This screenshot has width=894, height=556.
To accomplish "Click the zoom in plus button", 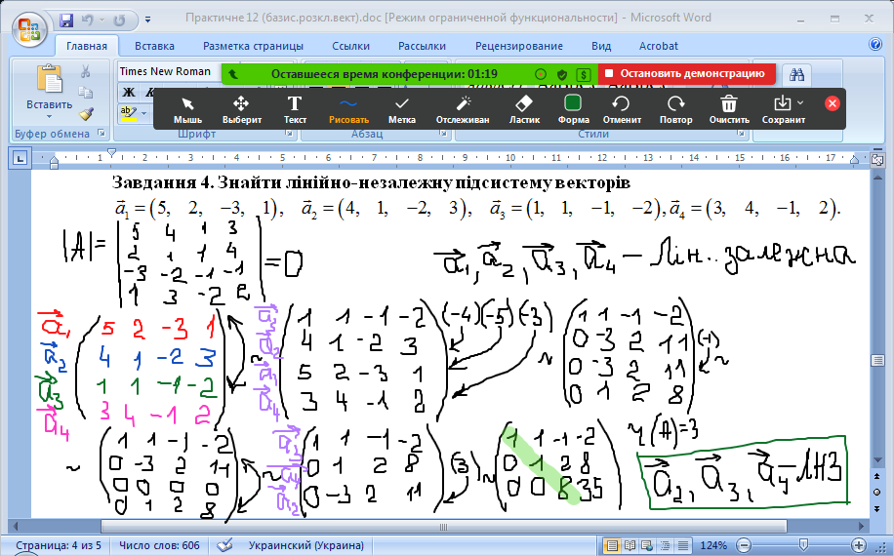I will coord(859,545).
